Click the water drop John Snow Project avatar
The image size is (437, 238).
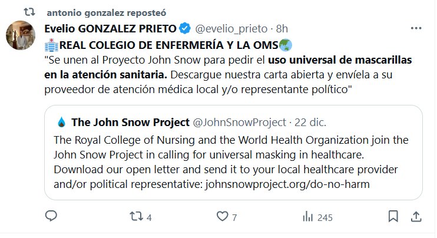(x=61, y=123)
